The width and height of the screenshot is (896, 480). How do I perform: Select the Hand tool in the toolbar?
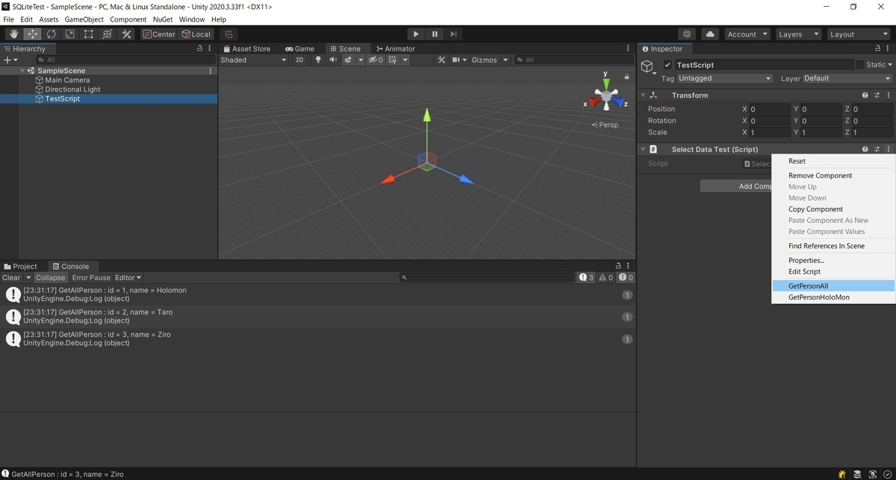coord(13,34)
